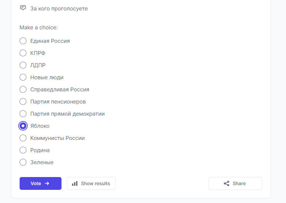This screenshot has height=203, width=286.
Task: Click the Share button
Action: pos(235,183)
